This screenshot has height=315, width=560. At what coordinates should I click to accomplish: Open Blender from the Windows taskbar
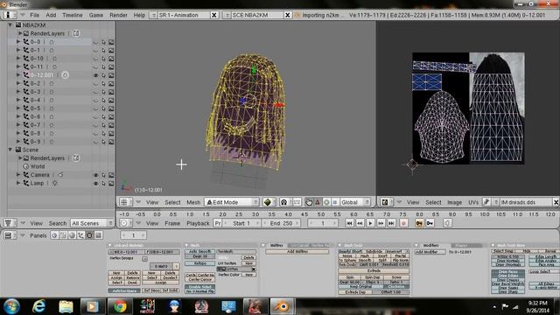[283, 306]
